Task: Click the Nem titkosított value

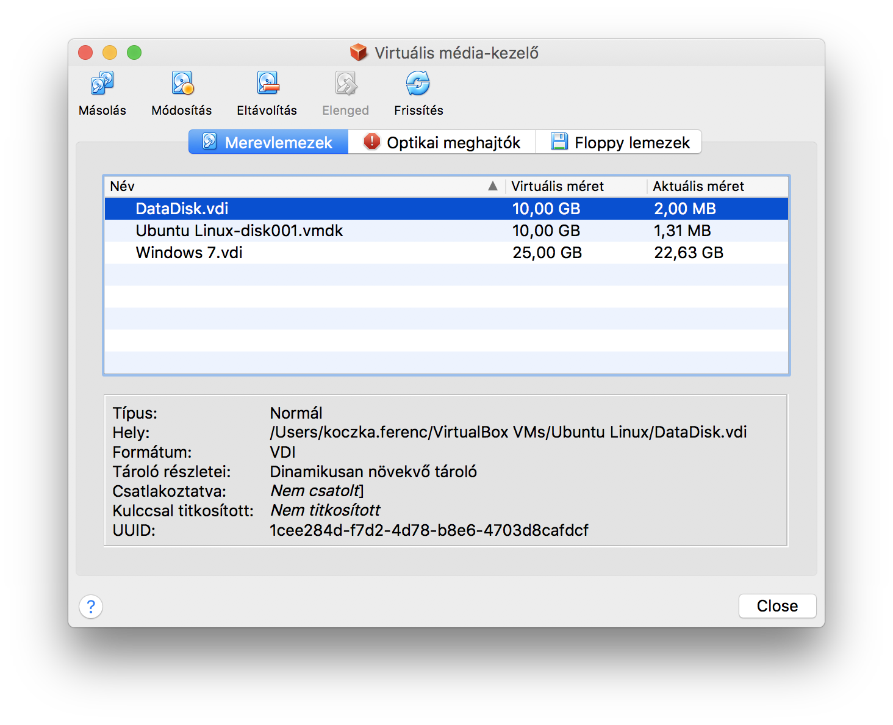Action: [x=325, y=510]
